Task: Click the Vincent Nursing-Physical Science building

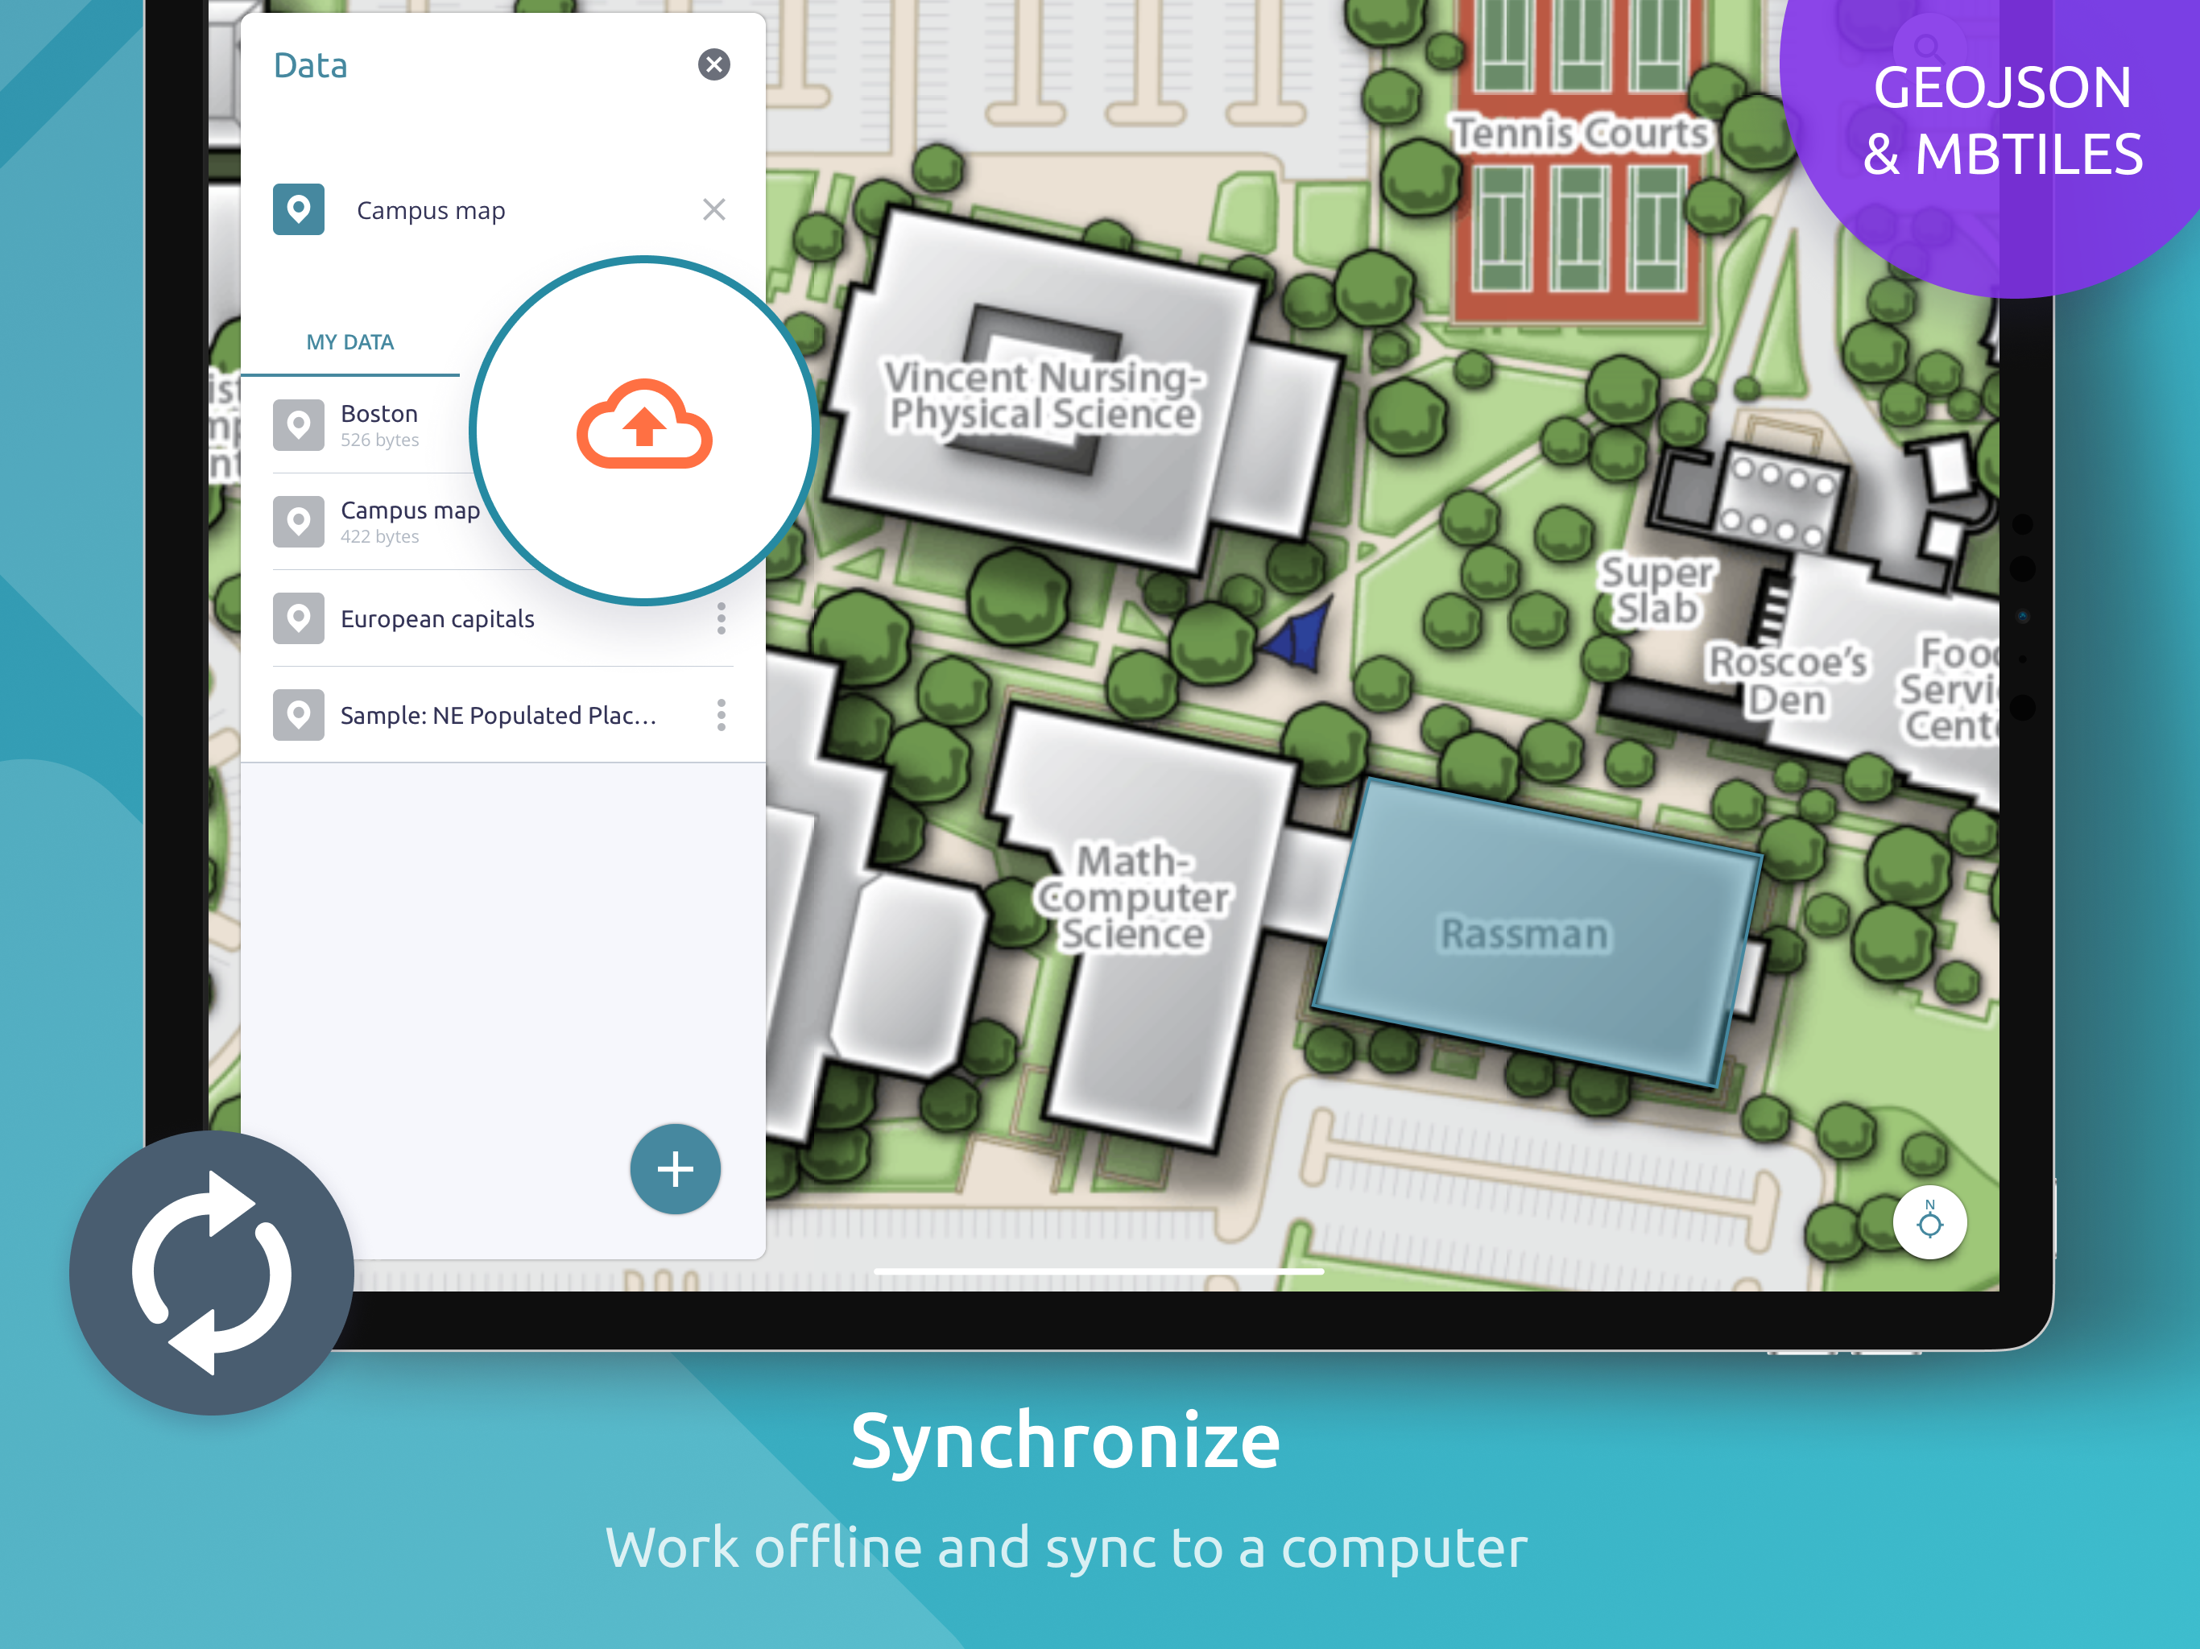Action: 1042,396
